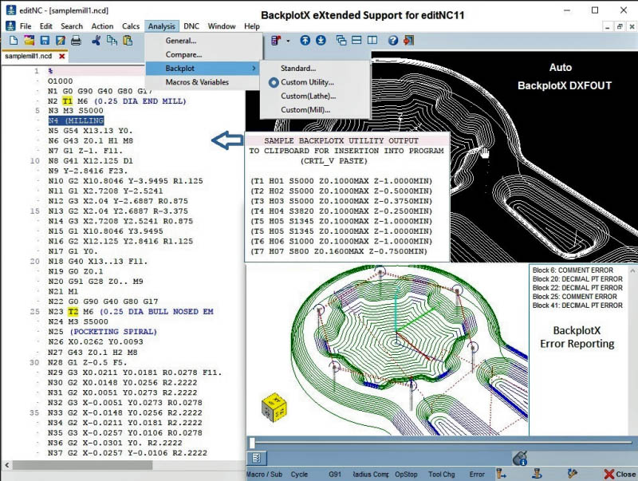Screen dimensions: 638x481
Task: Open the Calcs menu
Action: coord(131,26)
